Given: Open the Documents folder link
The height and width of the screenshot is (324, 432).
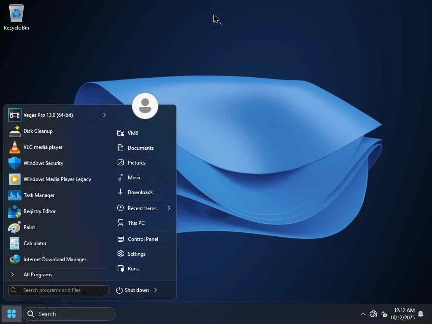Looking at the screenshot, I should pyautogui.click(x=143, y=148).
